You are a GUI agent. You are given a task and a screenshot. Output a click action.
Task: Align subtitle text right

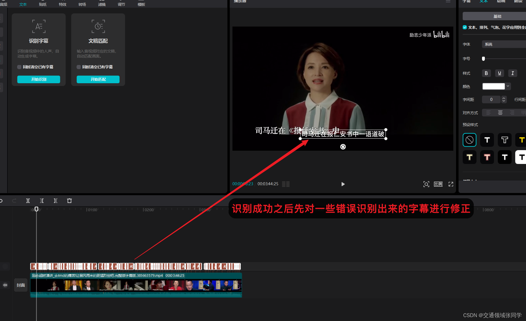click(x=512, y=113)
